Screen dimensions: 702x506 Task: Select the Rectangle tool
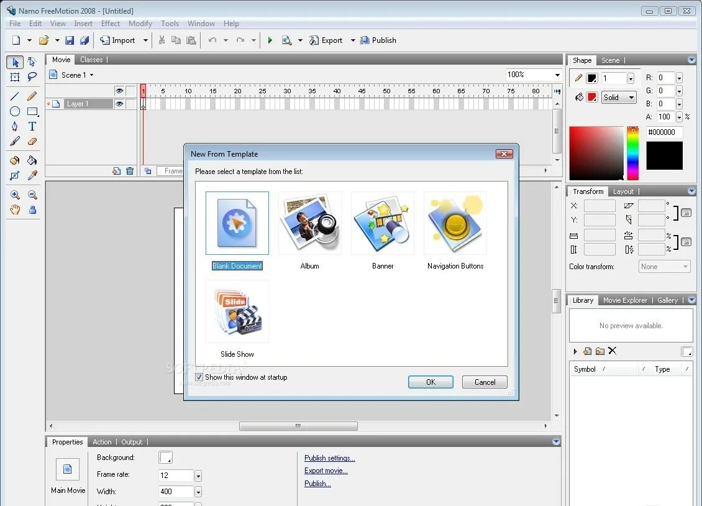tap(32, 111)
